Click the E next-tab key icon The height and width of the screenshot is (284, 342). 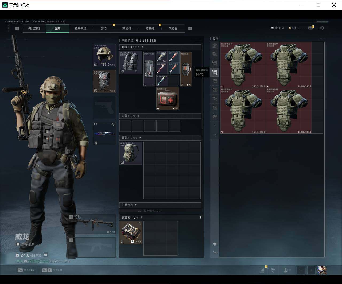pos(190,28)
